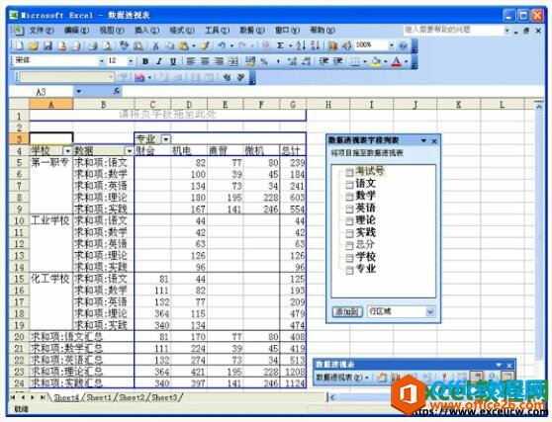Select the 语文 field in the list
552x422 pixels.
pyautogui.click(x=365, y=183)
